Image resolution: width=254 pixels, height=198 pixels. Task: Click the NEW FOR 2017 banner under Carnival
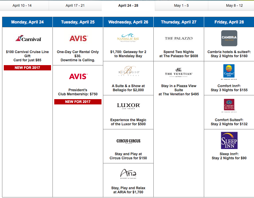click(x=27, y=68)
